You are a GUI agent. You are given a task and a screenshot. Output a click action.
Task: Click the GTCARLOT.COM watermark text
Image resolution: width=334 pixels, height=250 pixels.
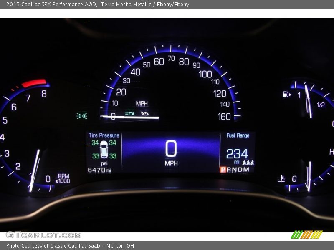coord(43,235)
